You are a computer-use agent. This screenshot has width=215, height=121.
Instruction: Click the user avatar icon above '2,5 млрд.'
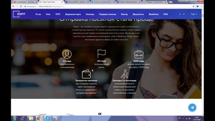pos(67,54)
